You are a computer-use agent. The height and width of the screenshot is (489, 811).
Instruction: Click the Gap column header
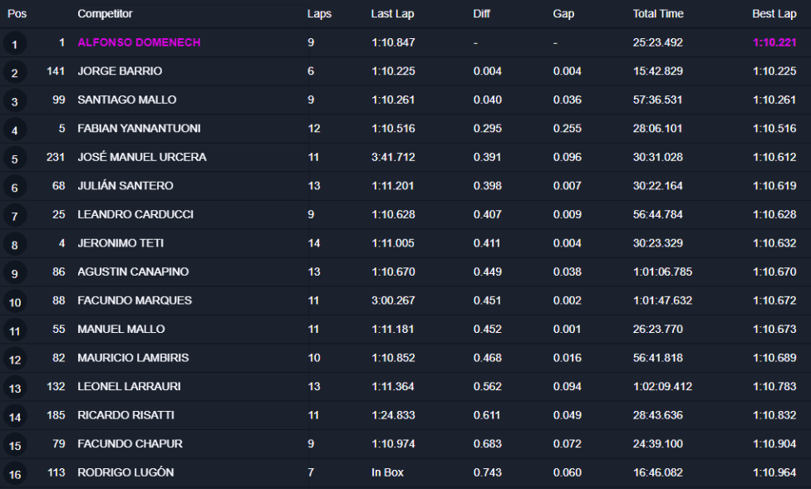click(x=563, y=14)
